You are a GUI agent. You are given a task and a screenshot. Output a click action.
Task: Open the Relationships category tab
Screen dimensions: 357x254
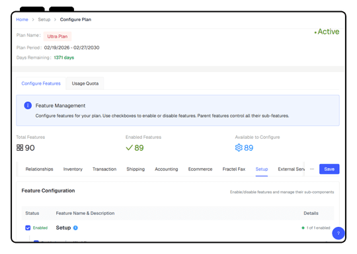click(x=40, y=169)
